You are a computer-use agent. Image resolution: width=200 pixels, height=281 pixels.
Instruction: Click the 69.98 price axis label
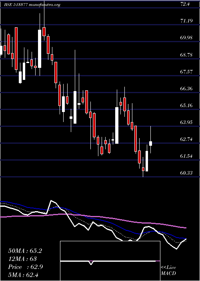[186, 38]
